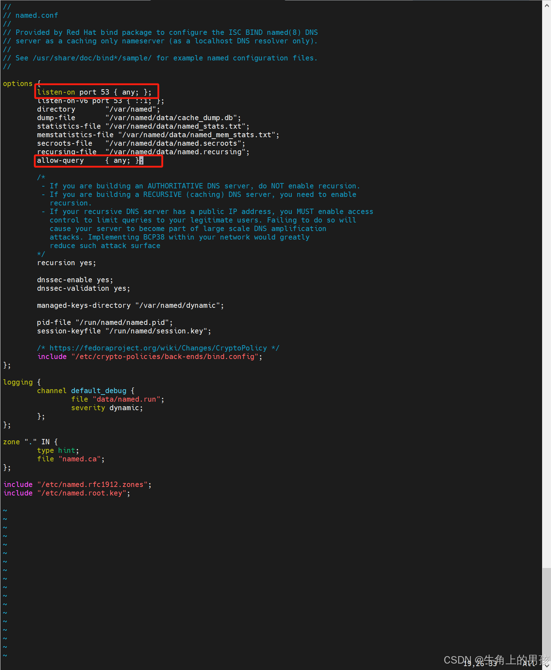Click the RECURSIVE (caching) DNS comment line

coord(198,194)
